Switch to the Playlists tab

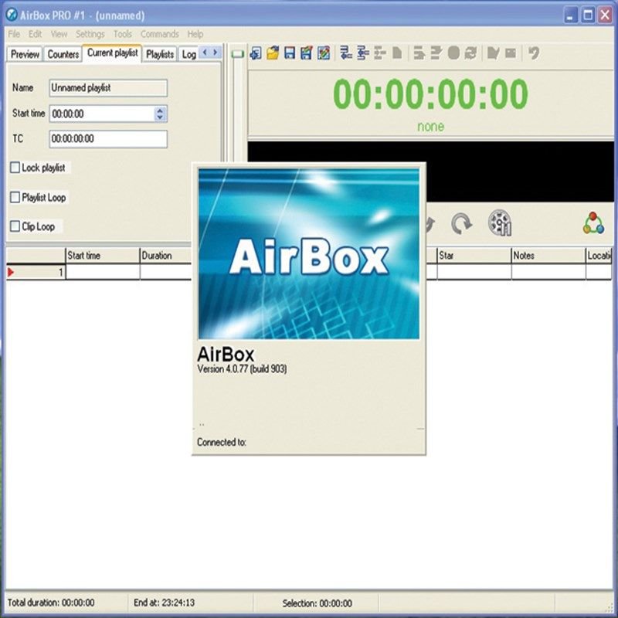pyautogui.click(x=160, y=54)
